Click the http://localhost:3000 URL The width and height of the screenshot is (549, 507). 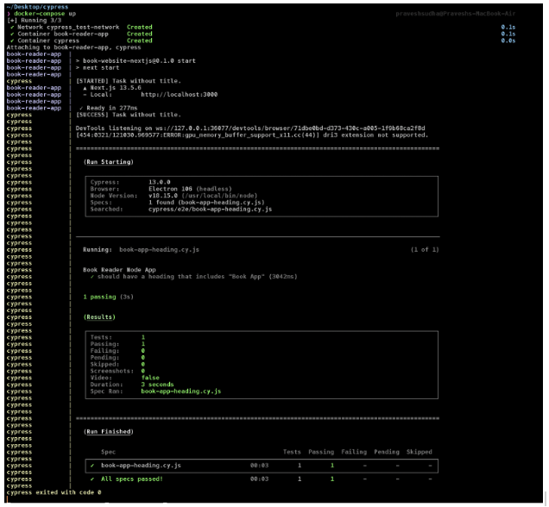180,94
